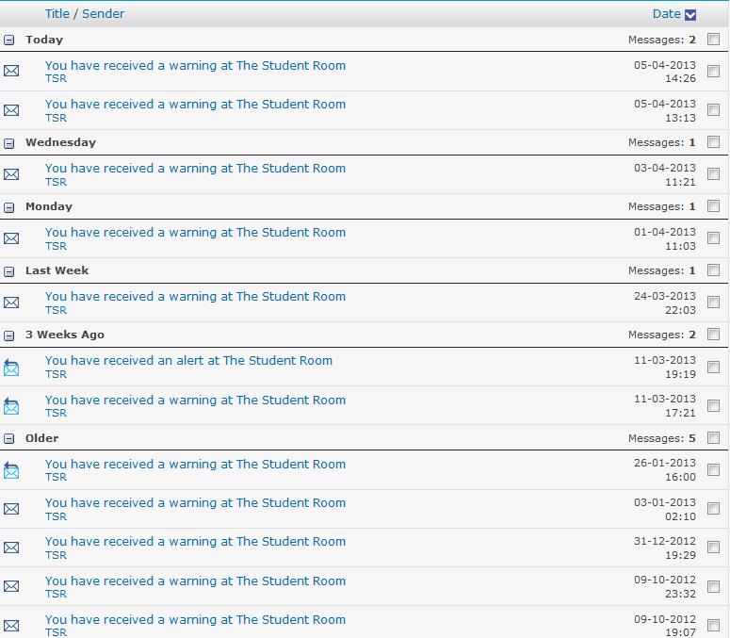
Task: Click envelope icon for message dated 31-12-2012 19:29
Action: tap(11, 548)
